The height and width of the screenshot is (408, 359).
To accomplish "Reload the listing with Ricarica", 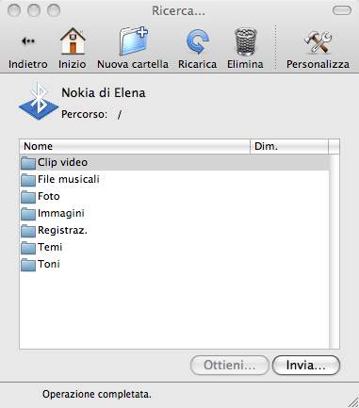I will 197,41.
